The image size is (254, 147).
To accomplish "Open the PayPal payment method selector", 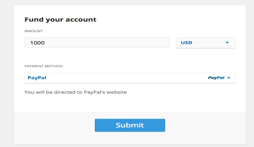I will pos(130,78).
